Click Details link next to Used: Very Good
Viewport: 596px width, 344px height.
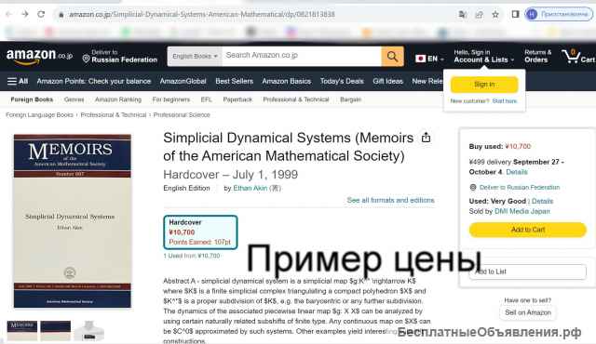pos(542,201)
